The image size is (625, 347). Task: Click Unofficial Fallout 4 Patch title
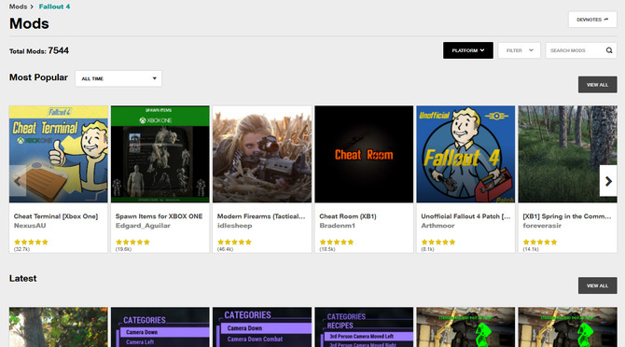pos(465,216)
